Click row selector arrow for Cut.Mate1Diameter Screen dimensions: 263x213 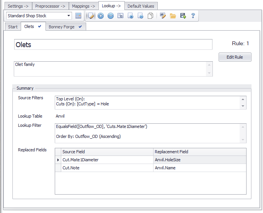[58, 160]
